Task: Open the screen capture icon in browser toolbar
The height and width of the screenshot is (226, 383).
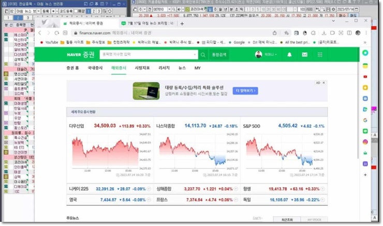Action: [341, 33]
